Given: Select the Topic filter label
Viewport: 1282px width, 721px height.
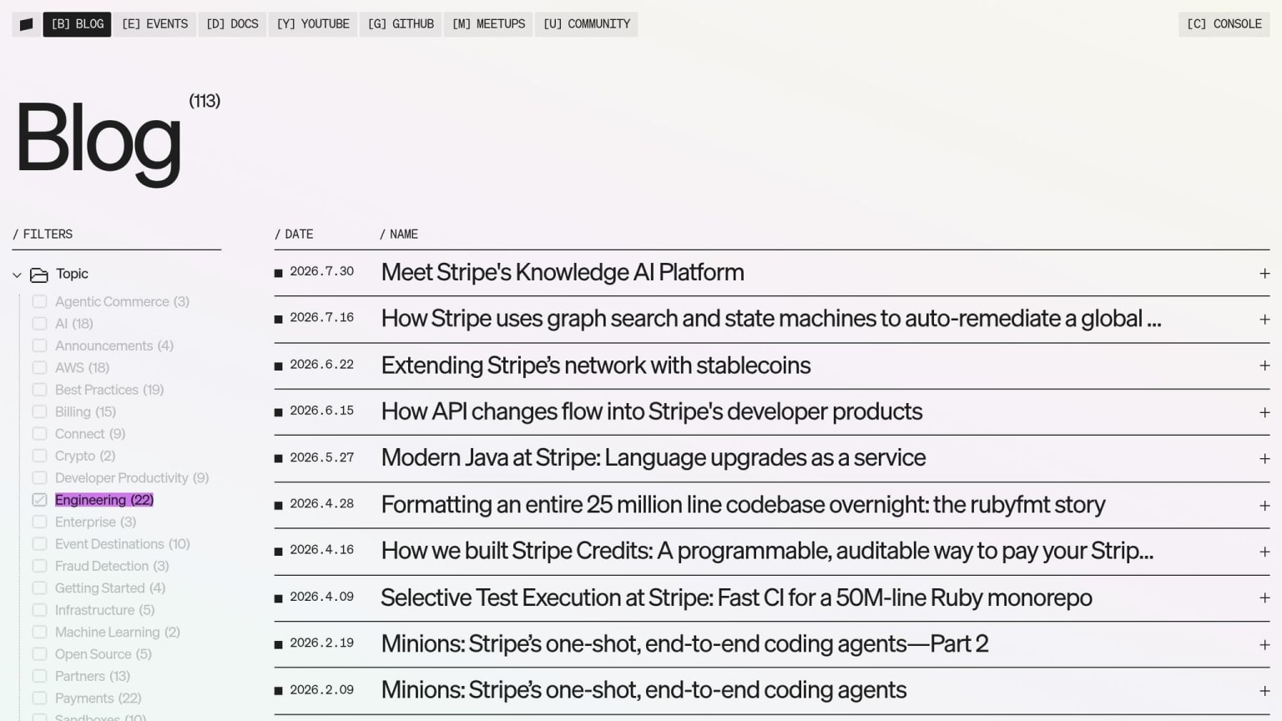Looking at the screenshot, I should point(72,274).
